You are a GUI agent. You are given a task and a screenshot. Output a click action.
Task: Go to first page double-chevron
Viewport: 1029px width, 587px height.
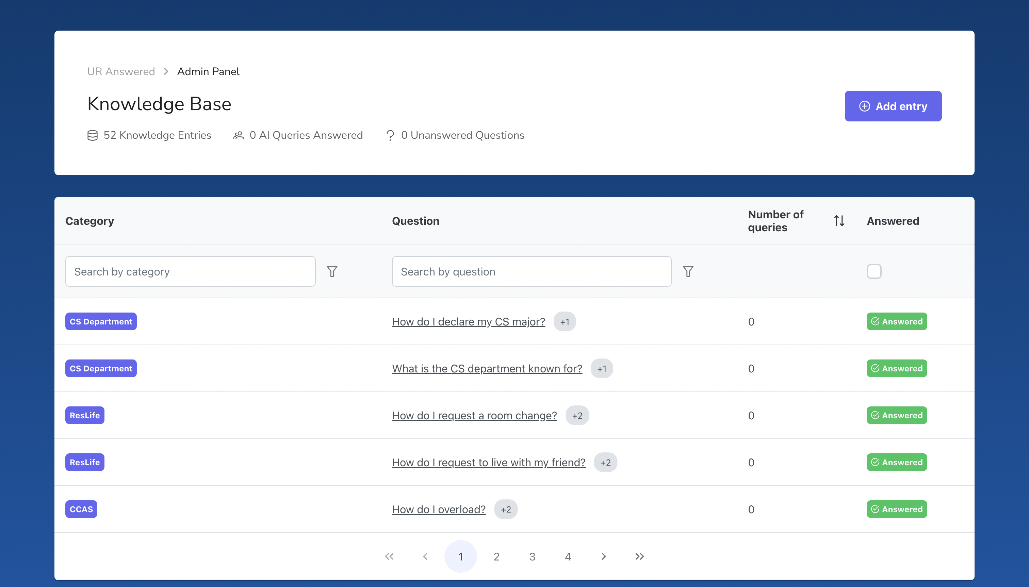[389, 556]
